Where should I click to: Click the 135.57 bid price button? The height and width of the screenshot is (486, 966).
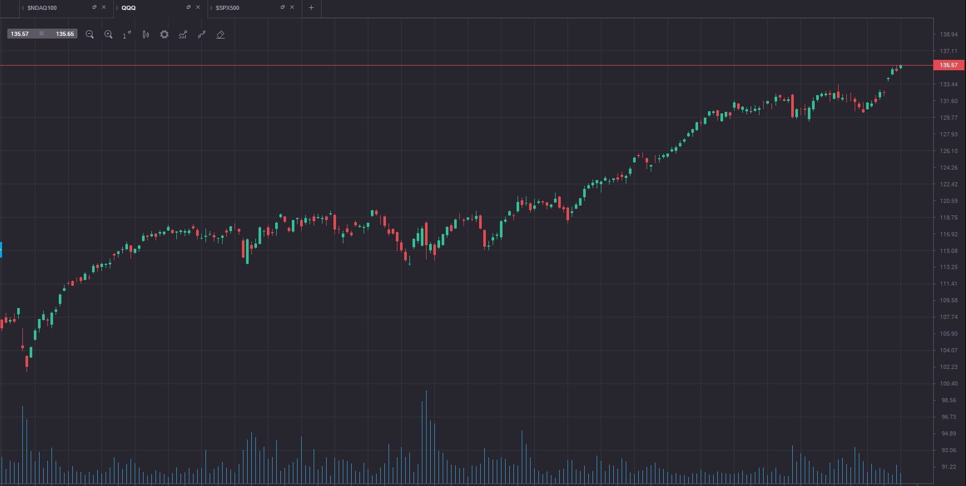[x=20, y=34]
